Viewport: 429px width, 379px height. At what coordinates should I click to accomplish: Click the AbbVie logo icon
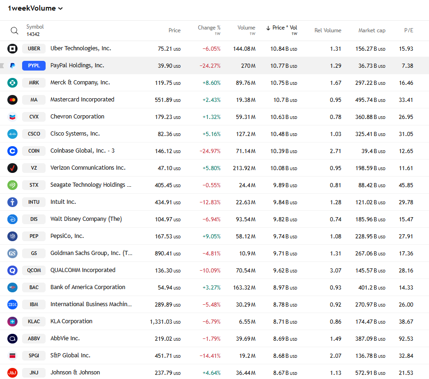point(12,338)
